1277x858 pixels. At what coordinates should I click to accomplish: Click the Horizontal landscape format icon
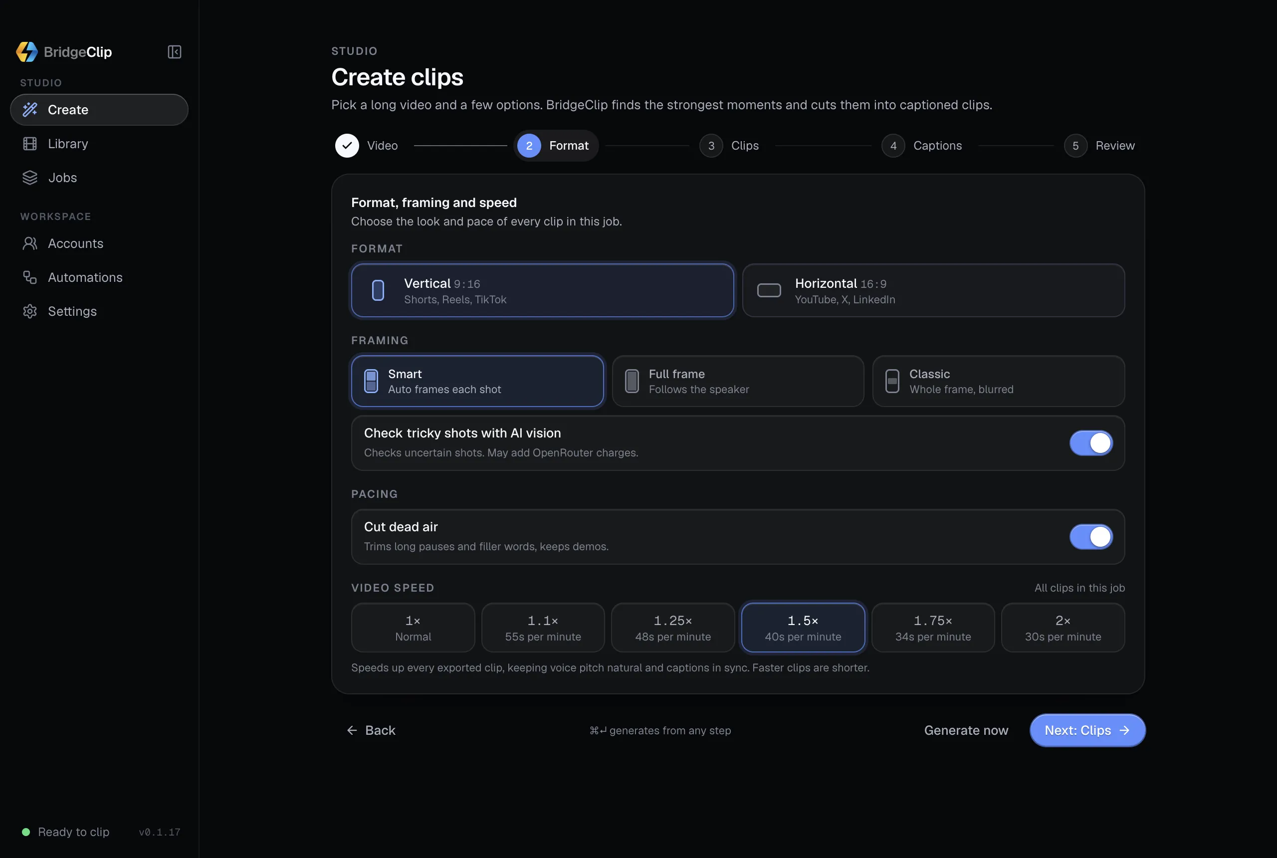[x=769, y=290]
